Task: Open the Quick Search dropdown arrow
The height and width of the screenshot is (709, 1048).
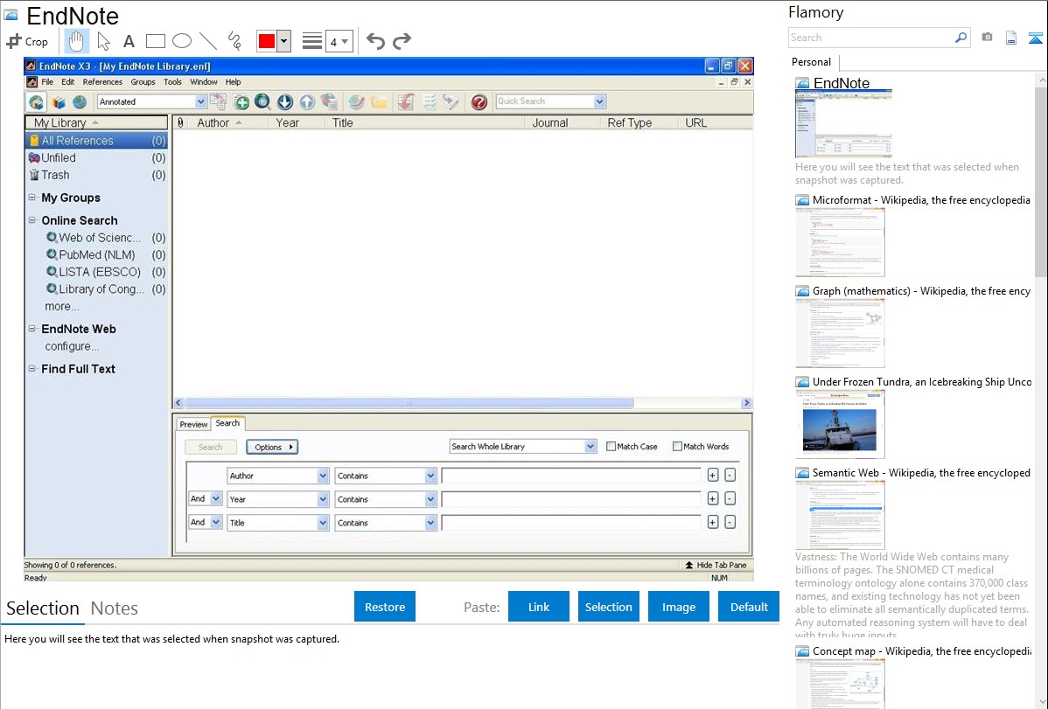Action: pos(599,101)
